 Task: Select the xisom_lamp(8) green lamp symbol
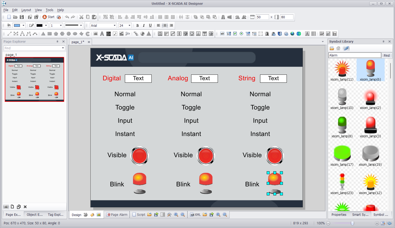(x=342, y=127)
